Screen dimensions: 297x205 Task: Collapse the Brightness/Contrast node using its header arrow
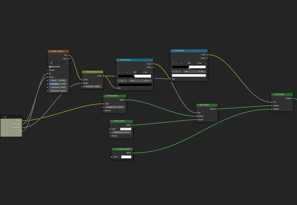pyautogui.click(x=84, y=72)
